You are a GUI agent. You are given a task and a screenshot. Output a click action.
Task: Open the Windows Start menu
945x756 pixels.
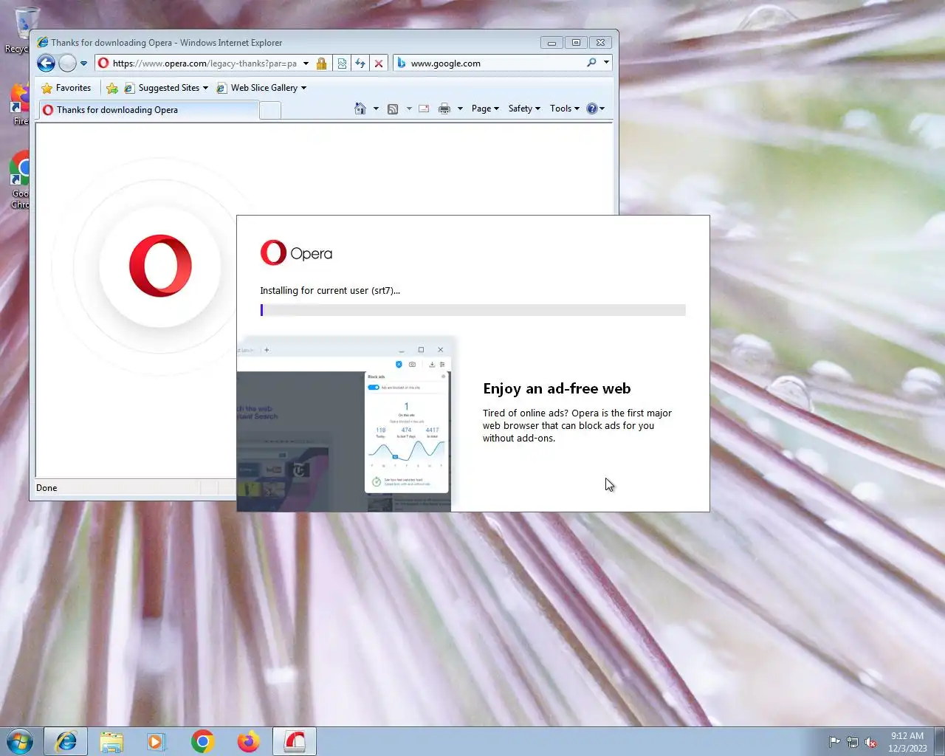(x=20, y=741)
